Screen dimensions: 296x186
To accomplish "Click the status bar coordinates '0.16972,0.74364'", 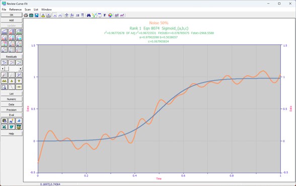I will [50, 184].
